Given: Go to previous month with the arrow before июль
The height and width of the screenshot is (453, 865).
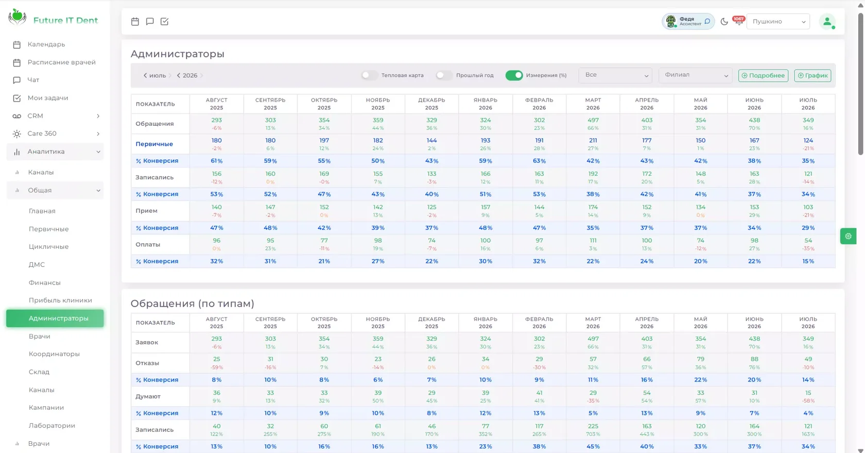Looking at the screenshot, I should [145, 75].
